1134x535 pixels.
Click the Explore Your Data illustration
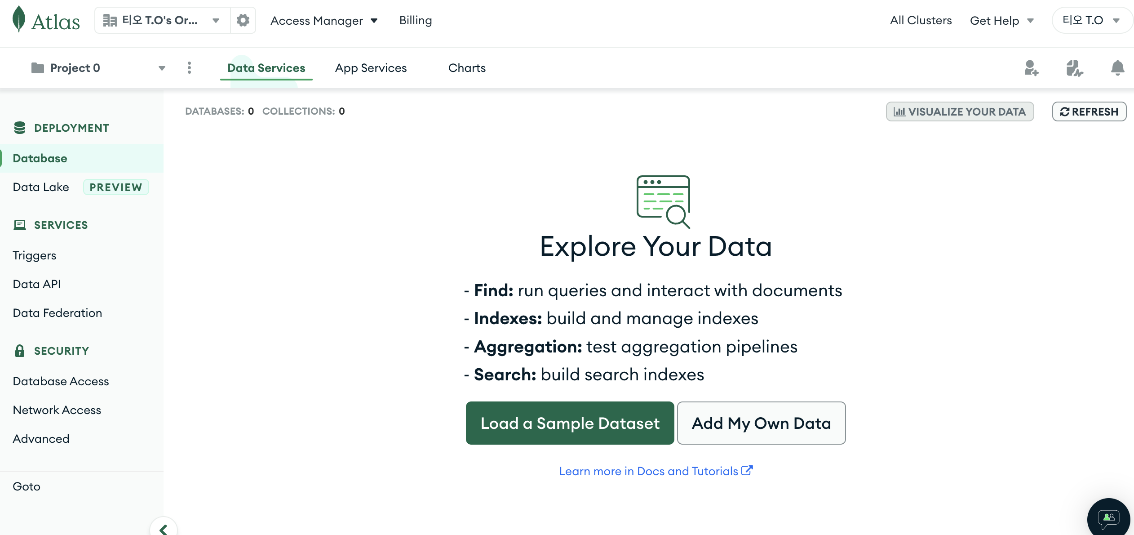click(663, 201)
